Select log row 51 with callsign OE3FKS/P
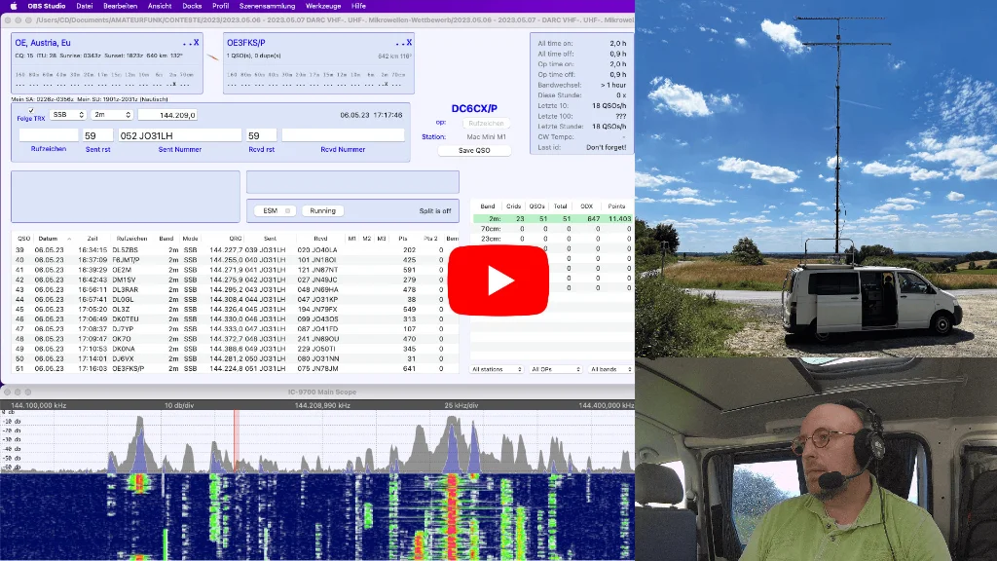 pos(236,368)
